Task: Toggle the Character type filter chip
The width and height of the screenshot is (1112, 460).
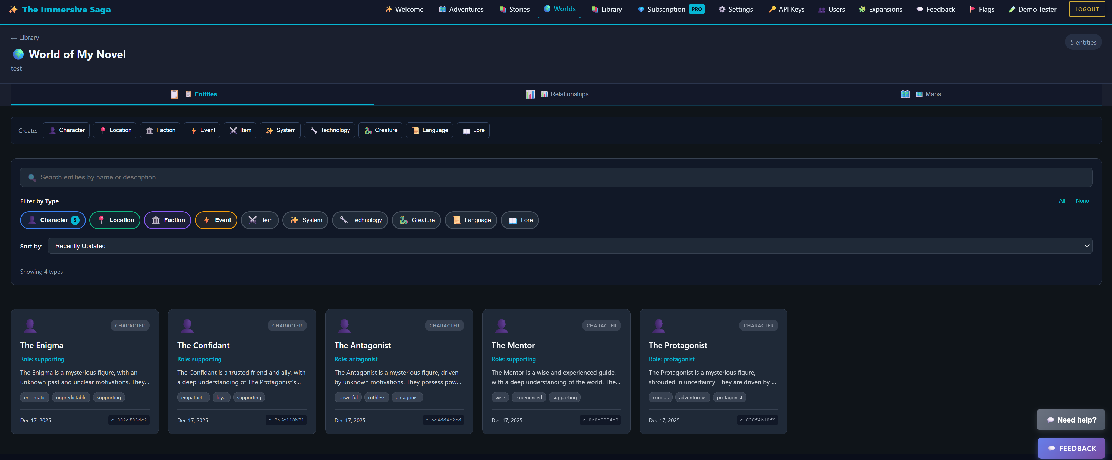Action: click(53, 220)
